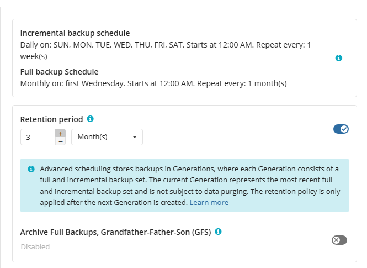Increase retention period with the plus button
367x268 pixels.
coord(60,133)
